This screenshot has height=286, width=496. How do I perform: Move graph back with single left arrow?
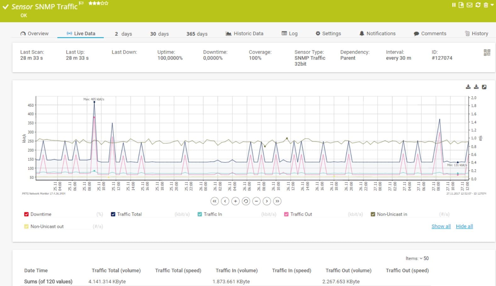pos(225,201)
